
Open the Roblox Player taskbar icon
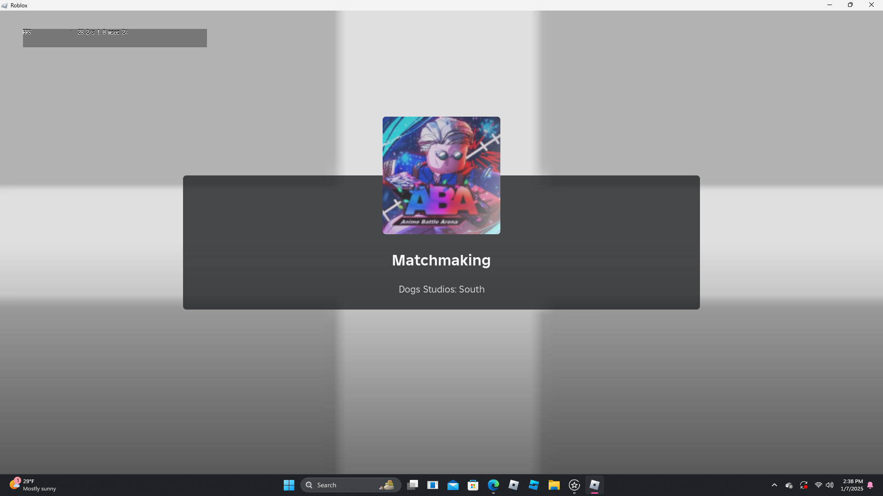514,485
